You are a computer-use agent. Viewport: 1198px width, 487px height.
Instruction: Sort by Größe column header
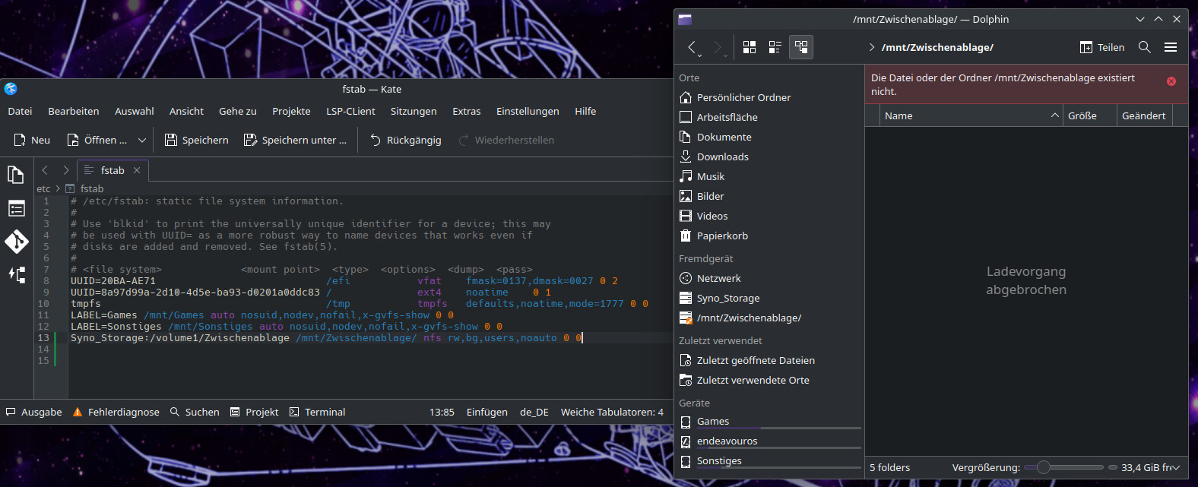(1089, 115)
